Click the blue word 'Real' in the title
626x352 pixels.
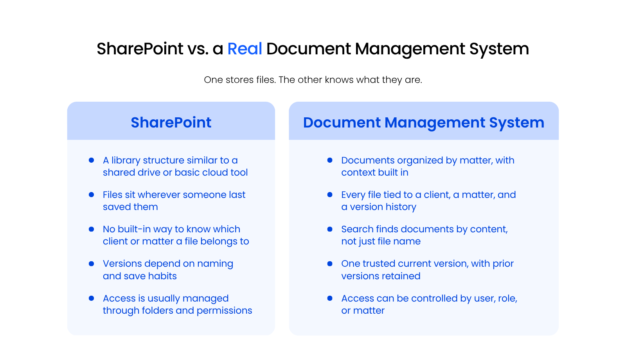click(x=245, y=49)
